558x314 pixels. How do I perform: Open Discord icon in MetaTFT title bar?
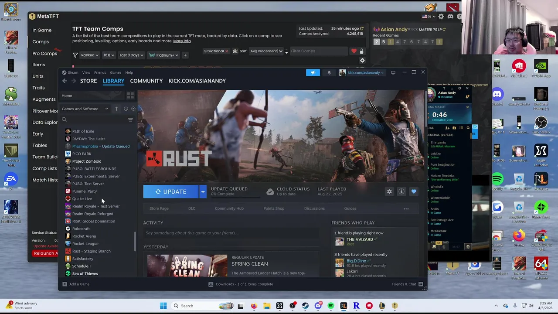450,17
